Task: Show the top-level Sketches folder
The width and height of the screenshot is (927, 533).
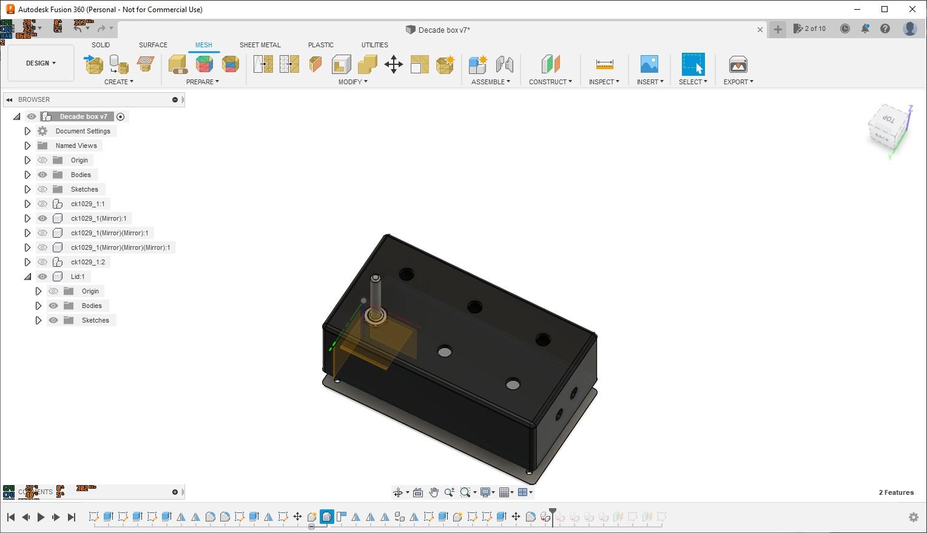Action: coord(42,189)
